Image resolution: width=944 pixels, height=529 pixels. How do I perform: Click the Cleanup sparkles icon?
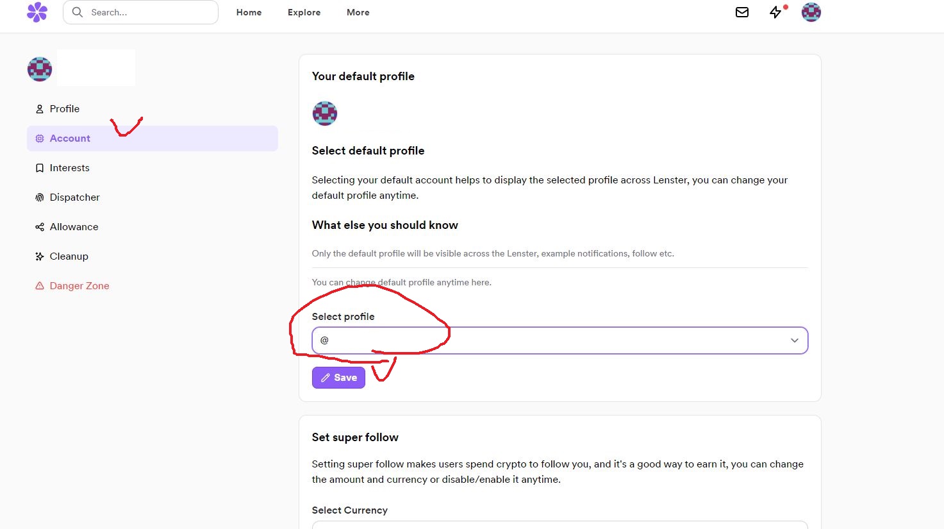(x=40, y=256)
